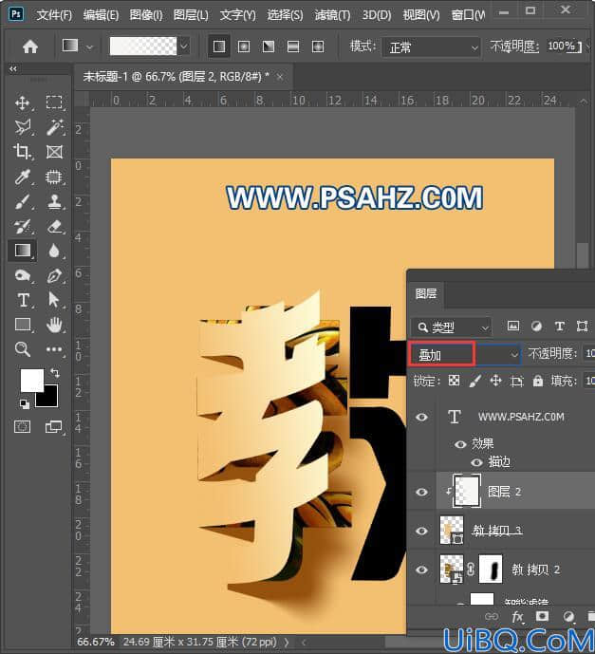Select the Brush tool
Viewport: 595px width, 654px height.
[x=22, y=201]
